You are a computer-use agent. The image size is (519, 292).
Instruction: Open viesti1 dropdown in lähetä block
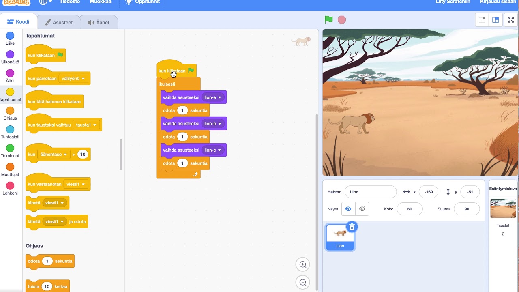click(55, 203)
